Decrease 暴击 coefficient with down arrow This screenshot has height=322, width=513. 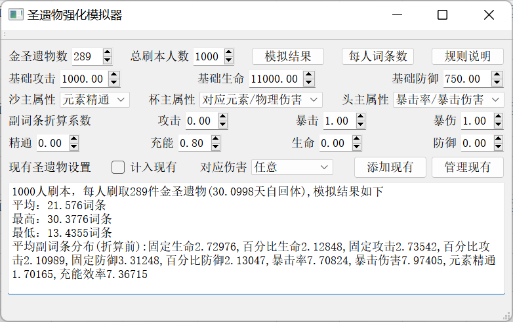[361, 124]
